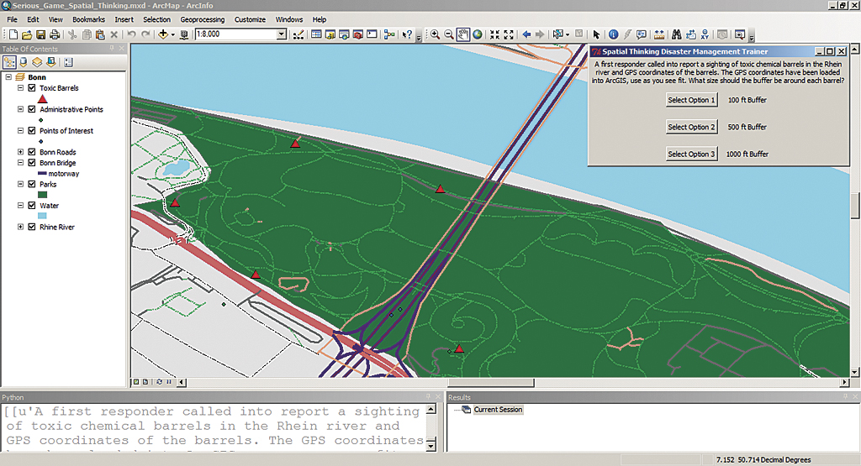Click the Add Data button

pyautogui.click(x=163, y=34)
